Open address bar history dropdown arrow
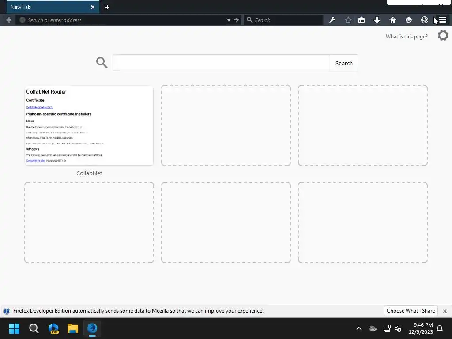452x339 pixels. coord(229,20)
